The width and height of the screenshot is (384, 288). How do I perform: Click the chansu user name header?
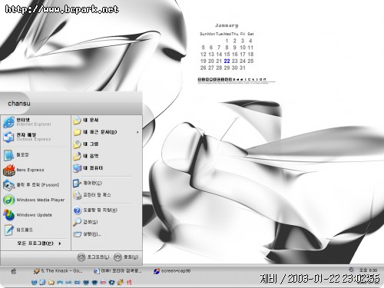point(19,104)
